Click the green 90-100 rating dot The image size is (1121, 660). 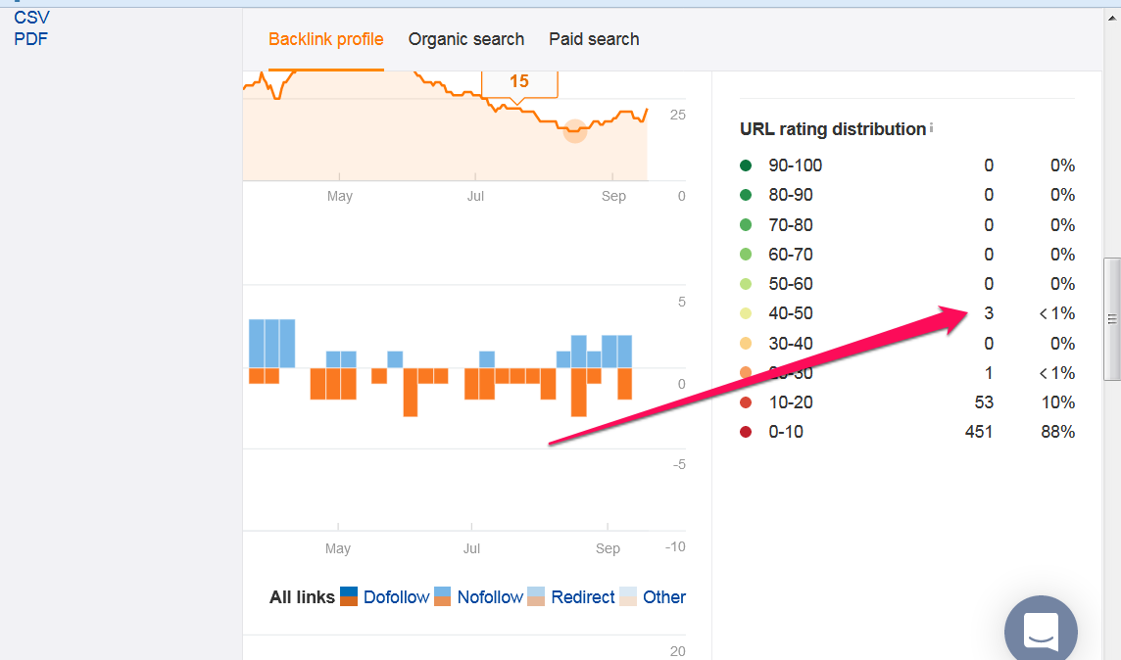click(x=746, y=165)
